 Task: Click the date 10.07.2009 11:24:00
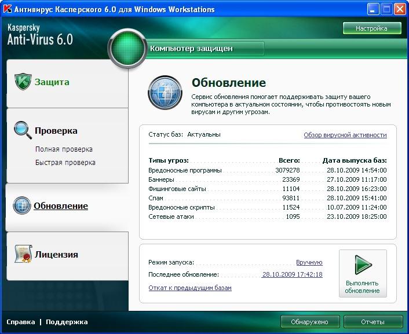[x=356, y=207]
